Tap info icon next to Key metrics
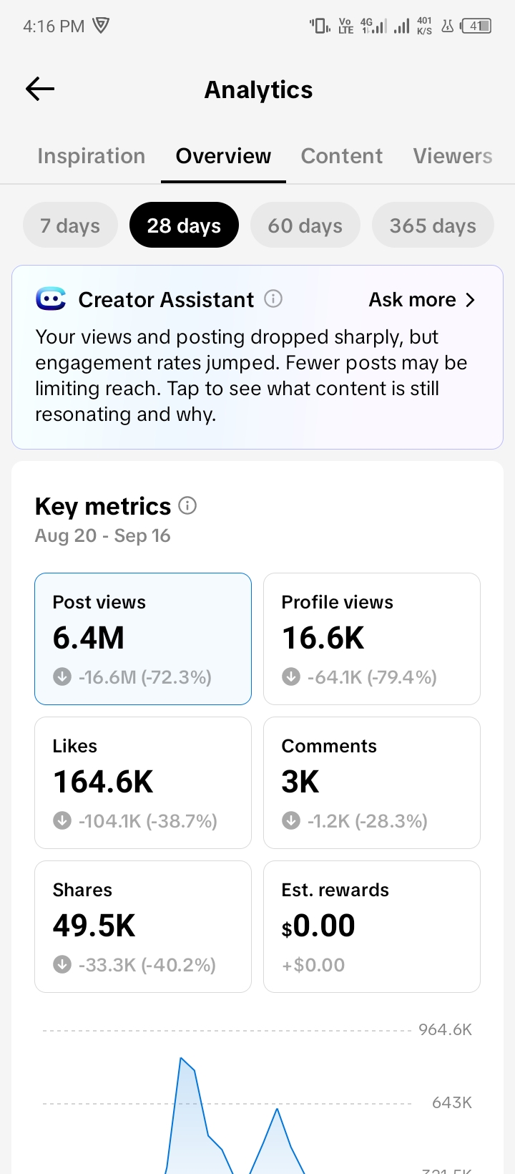Image resolution: width=515 pixels, height=1174 pixels. (187, 505)
